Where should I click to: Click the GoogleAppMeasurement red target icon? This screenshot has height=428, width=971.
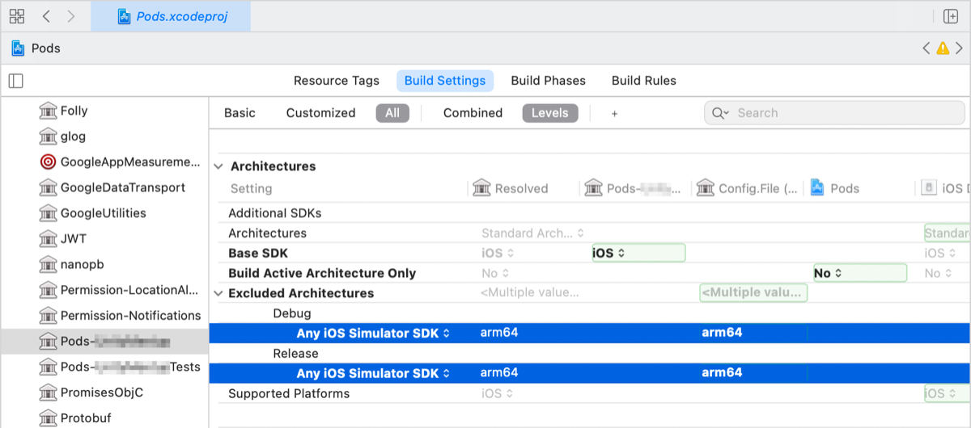click(48, 162)
